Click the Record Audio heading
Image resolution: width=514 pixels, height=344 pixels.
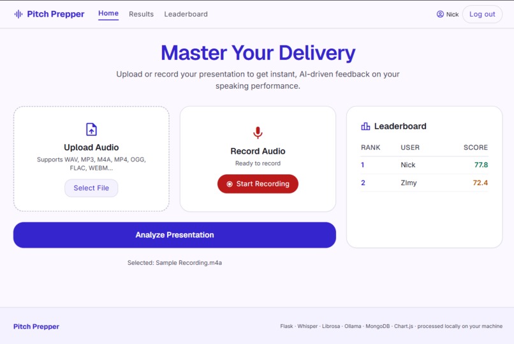point(258,151)
